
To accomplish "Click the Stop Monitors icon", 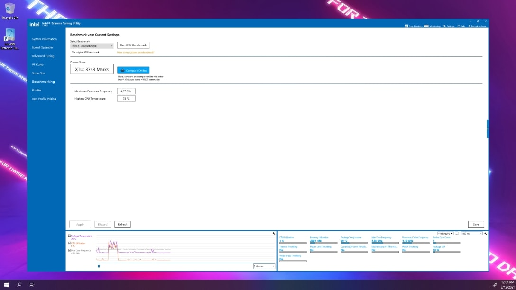I will 406,26.
